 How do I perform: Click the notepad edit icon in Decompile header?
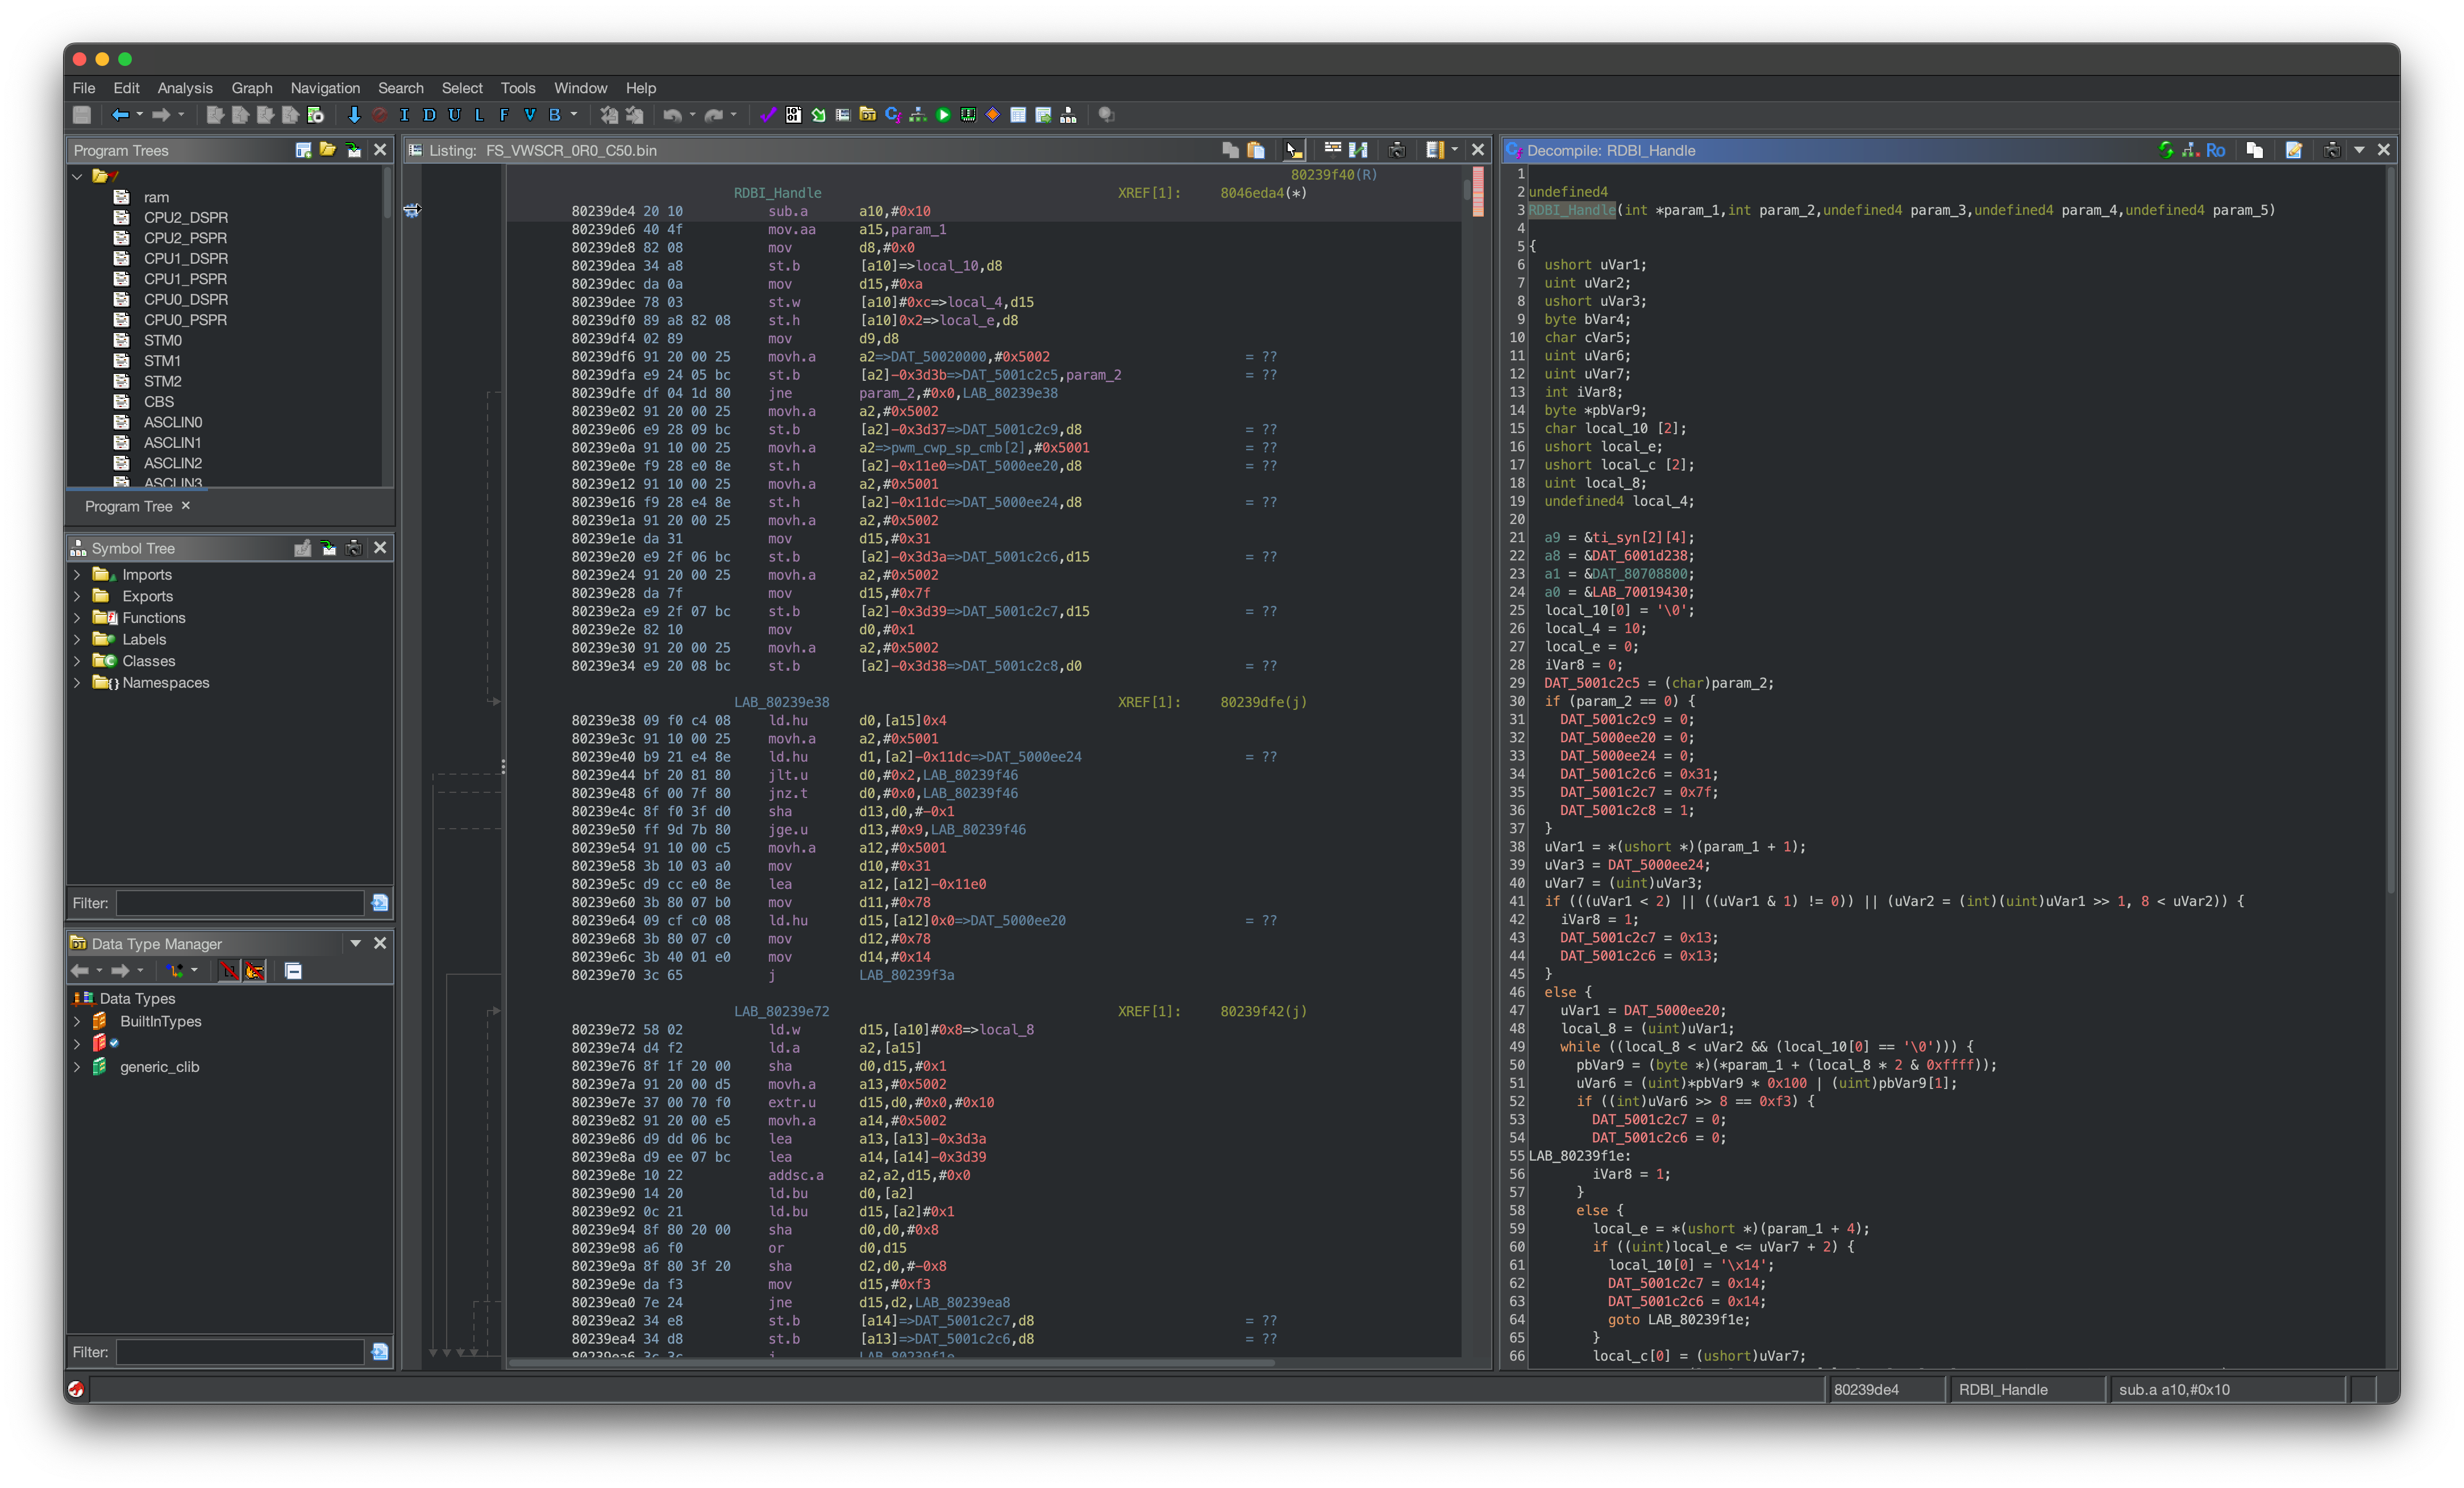pyautogui.click(x=2293, y=150)
